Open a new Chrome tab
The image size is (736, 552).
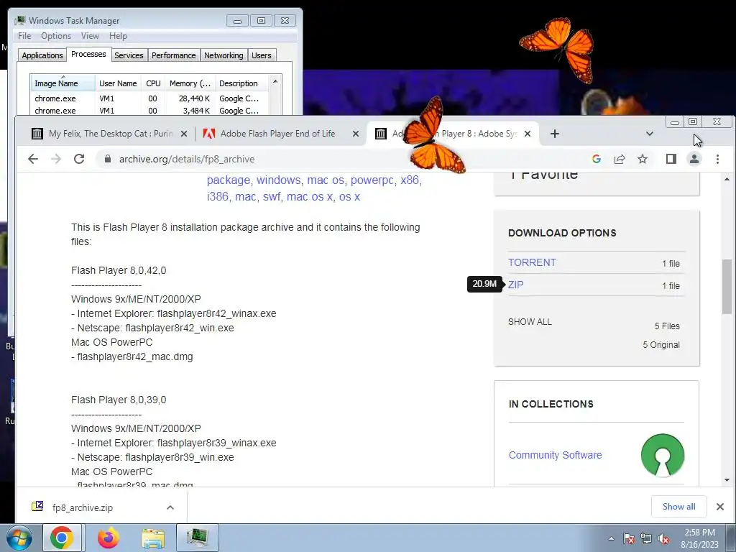555,134
